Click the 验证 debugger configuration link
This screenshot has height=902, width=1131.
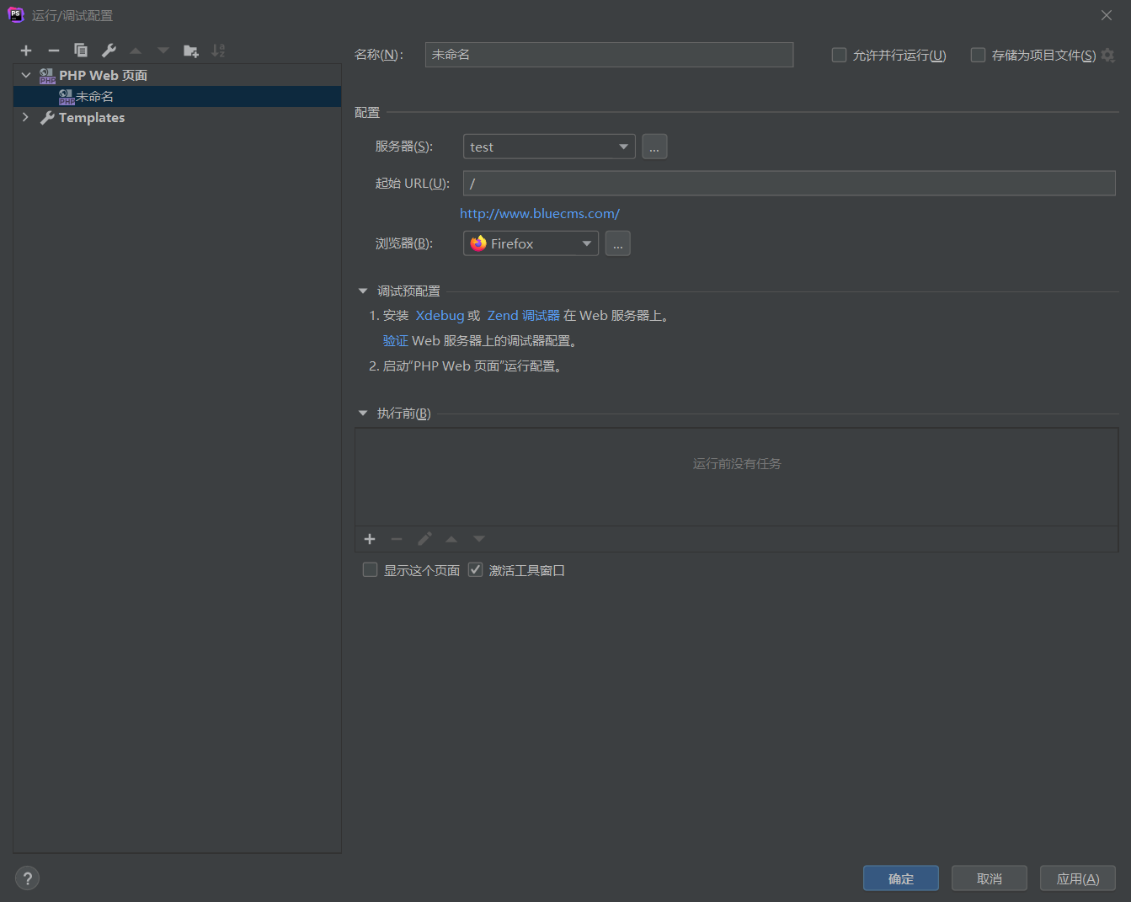[x=395, y=341]
